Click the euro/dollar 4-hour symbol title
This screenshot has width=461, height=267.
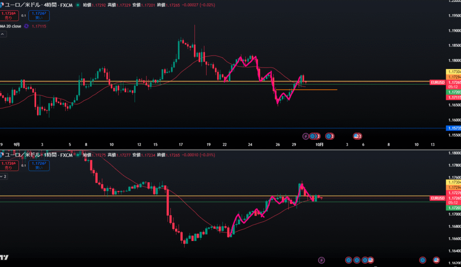(37, 5)
